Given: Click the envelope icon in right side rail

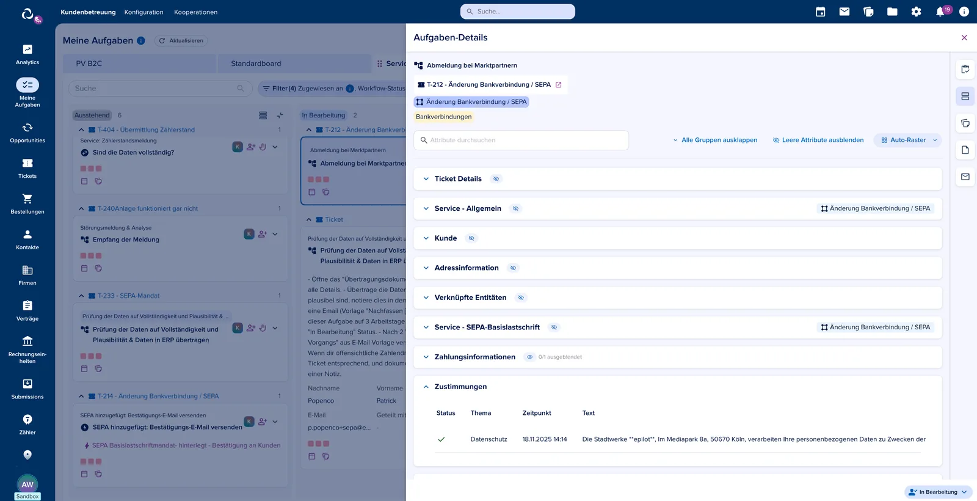Looking at the screenshot, I should coord(965,177).
